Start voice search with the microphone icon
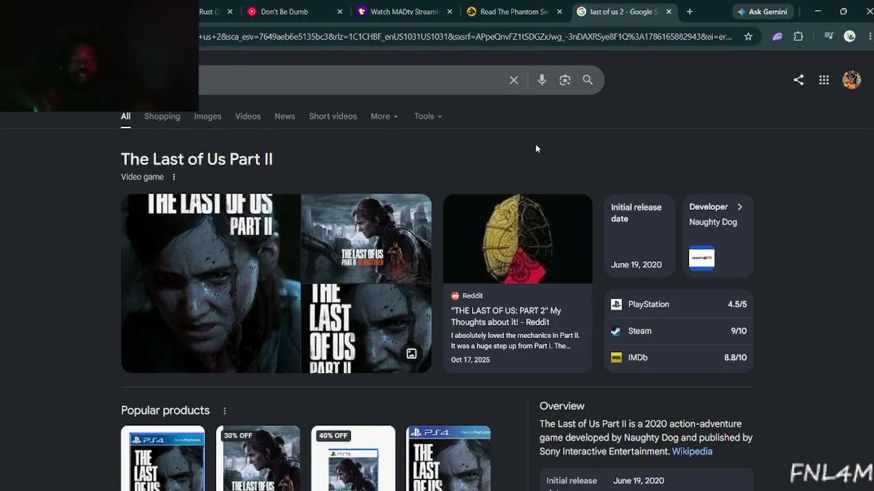 [x=542, y=80]
